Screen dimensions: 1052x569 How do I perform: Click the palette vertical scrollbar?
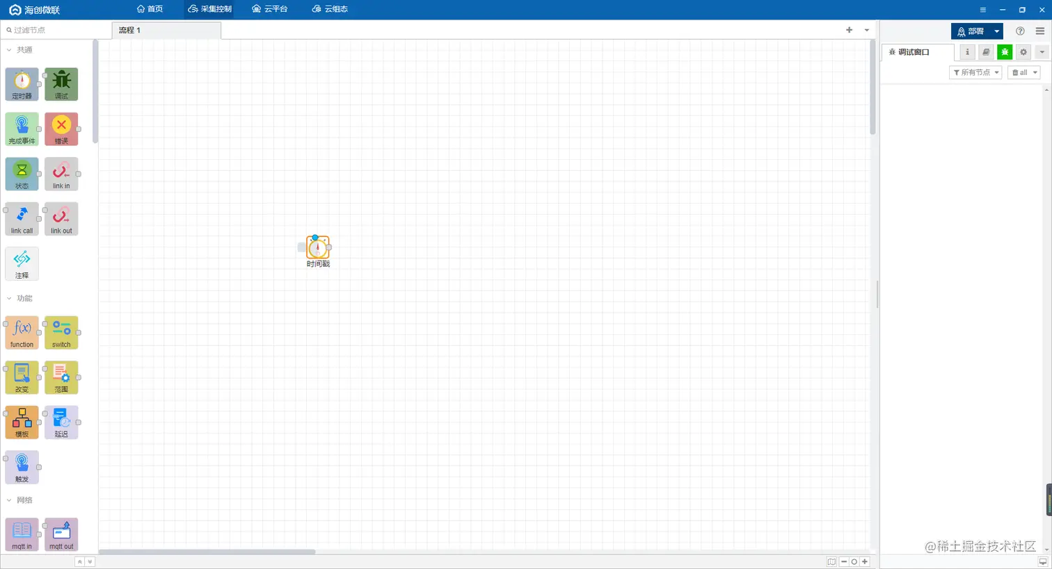point(95,91)
